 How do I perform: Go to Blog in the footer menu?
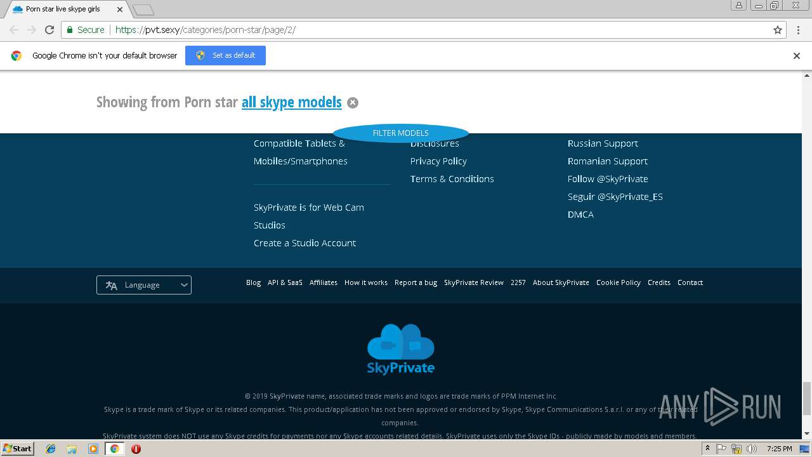pyautogui.click(x=254, y=282)
